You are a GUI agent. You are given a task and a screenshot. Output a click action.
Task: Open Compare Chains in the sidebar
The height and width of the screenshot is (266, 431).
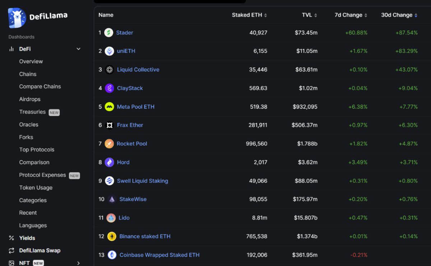point(40,87)
